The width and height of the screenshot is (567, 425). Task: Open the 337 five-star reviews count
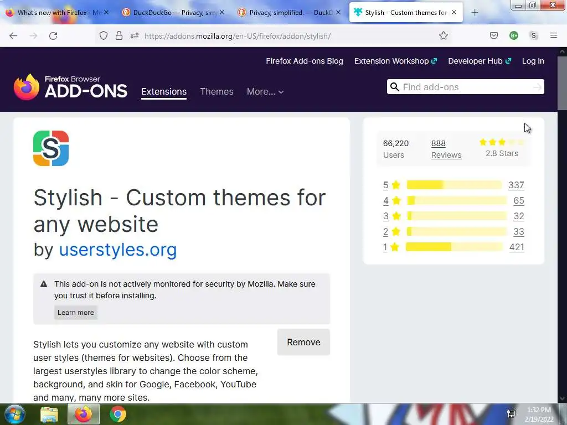tap(516, 185)
